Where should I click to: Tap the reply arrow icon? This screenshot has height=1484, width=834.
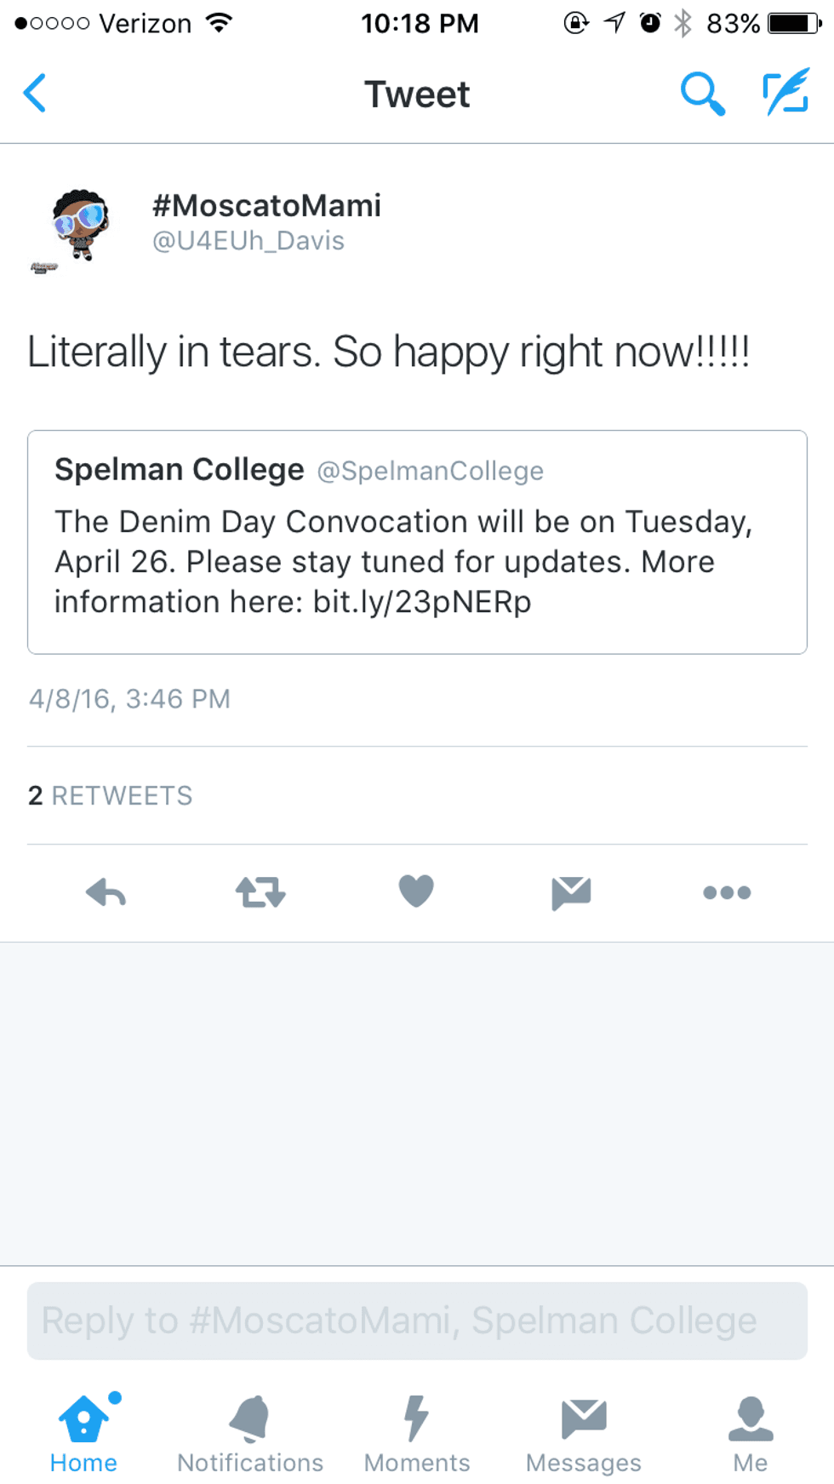coord(106,892)
